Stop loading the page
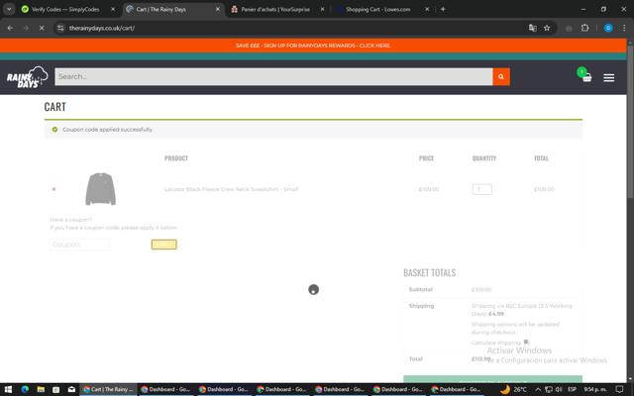Screen dimensions: 634x396 42,28
